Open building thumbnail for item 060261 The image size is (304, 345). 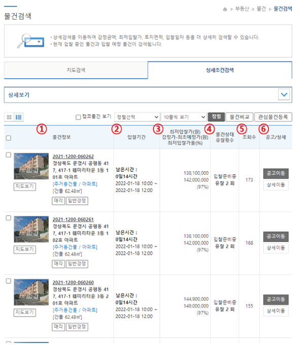[x=31, y=229]
